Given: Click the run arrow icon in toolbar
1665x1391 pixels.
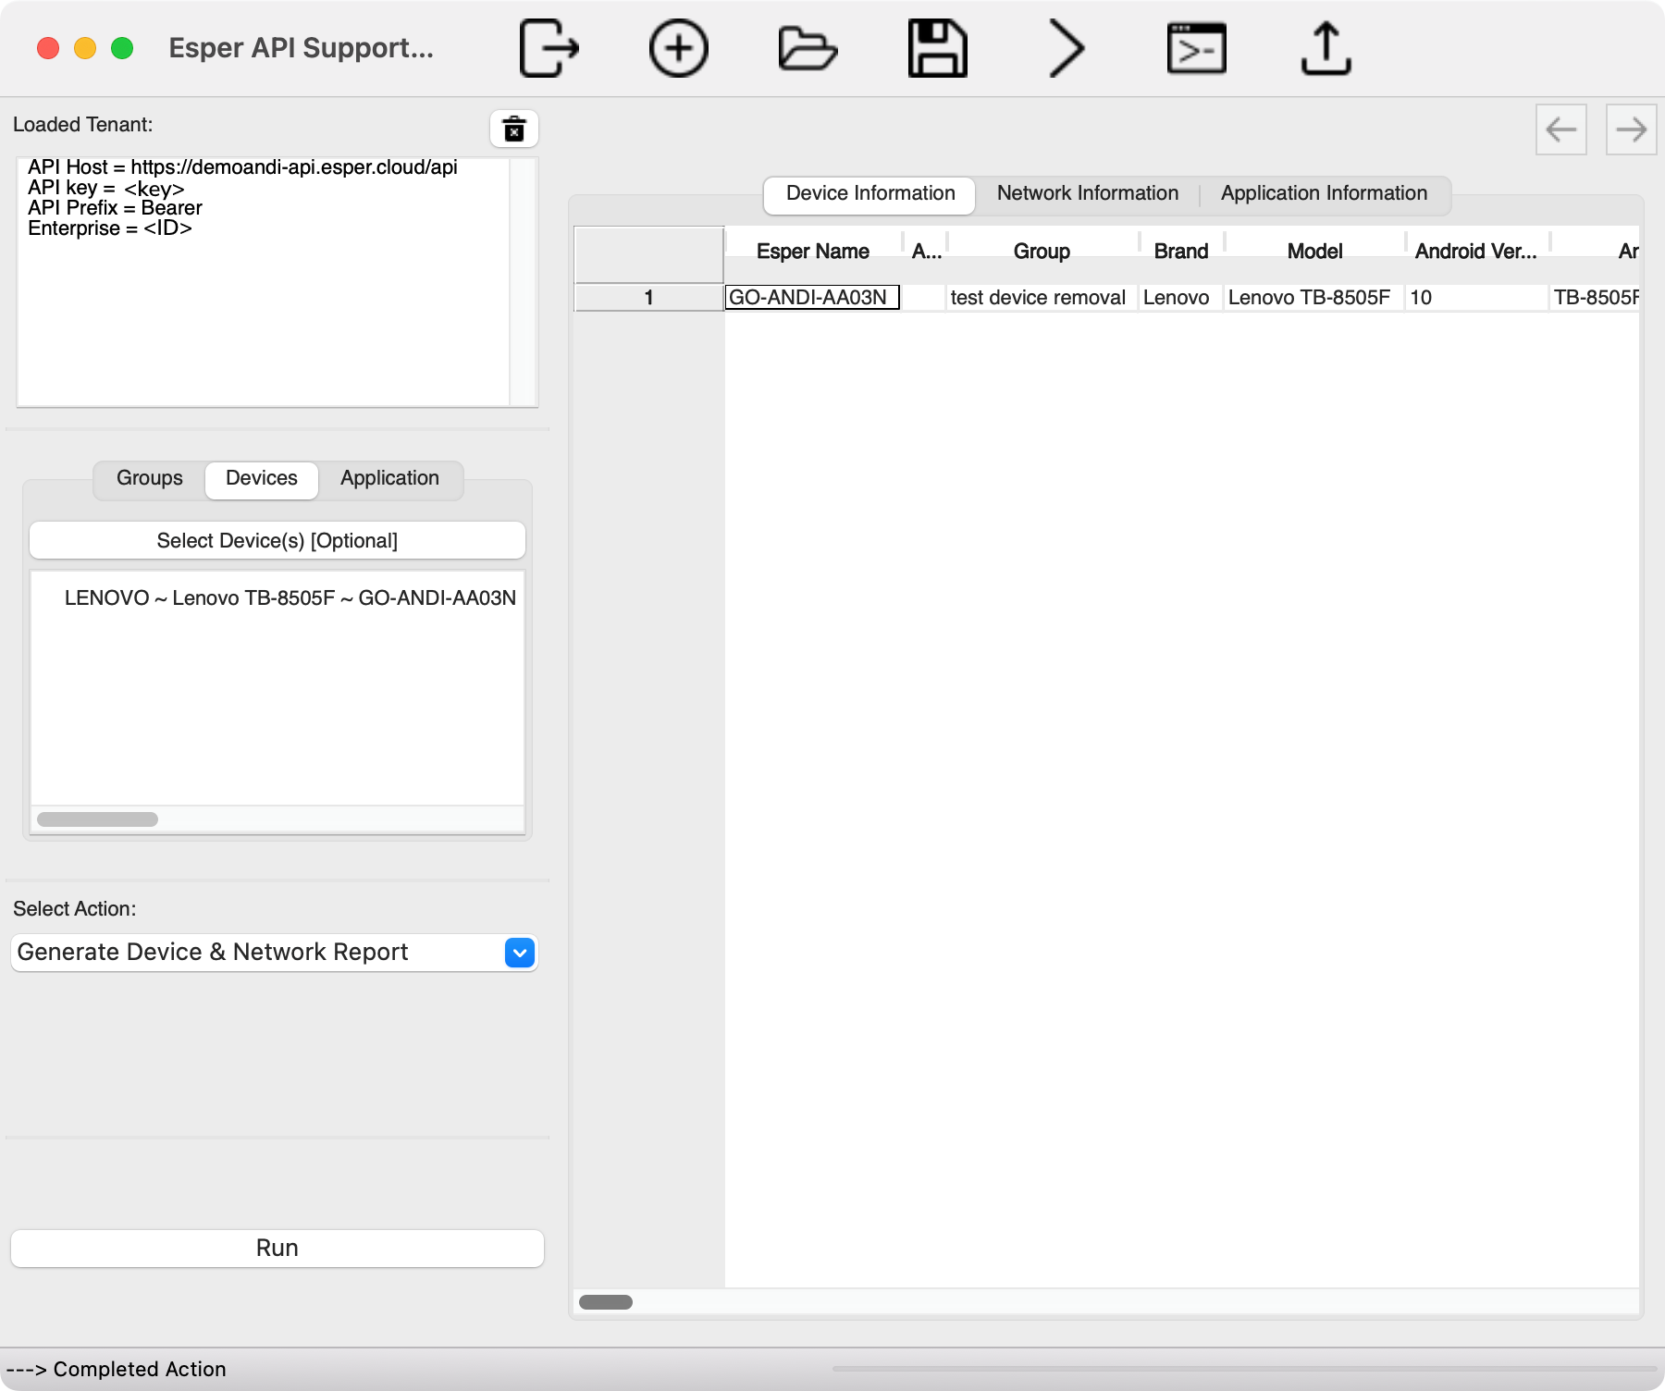Looking at the screenshot, I should pos(1067,48).
